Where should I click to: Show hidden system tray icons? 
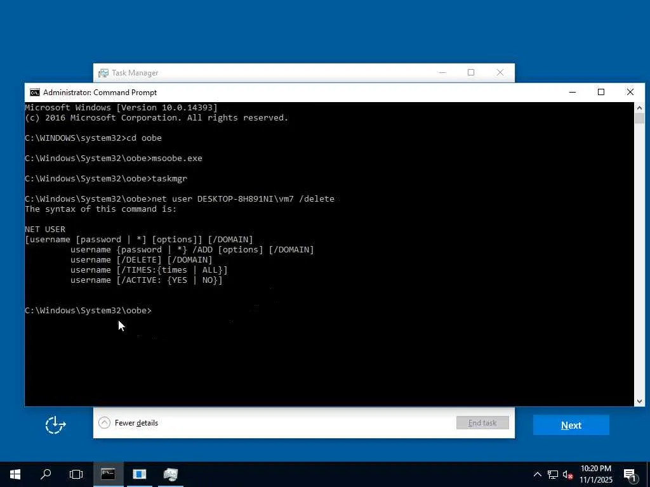pyautogui.click(x=537, y=474)
